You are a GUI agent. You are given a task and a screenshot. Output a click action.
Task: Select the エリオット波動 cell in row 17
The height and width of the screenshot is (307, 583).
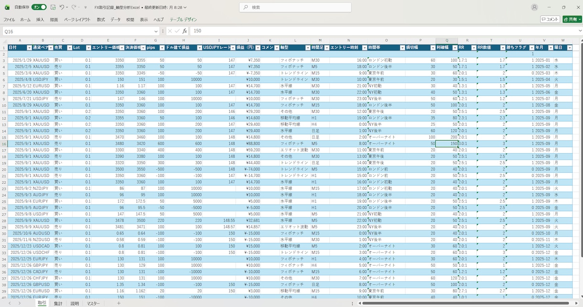pyautogui.click(x=295, y=150)
